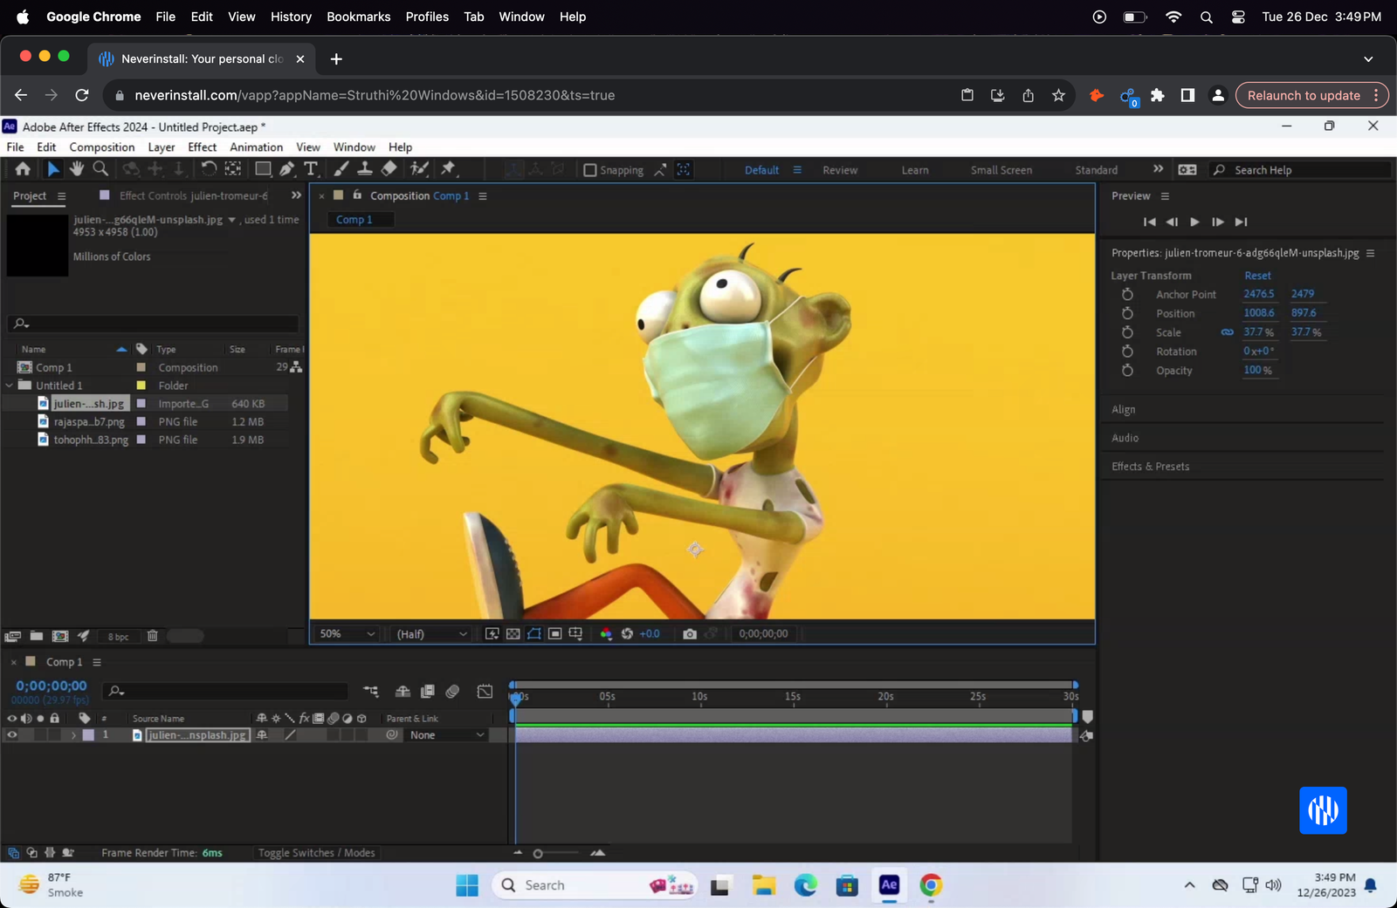Hide the julien layer with its eye toggle
1397x908 pixels.
(x=11, y=734)
